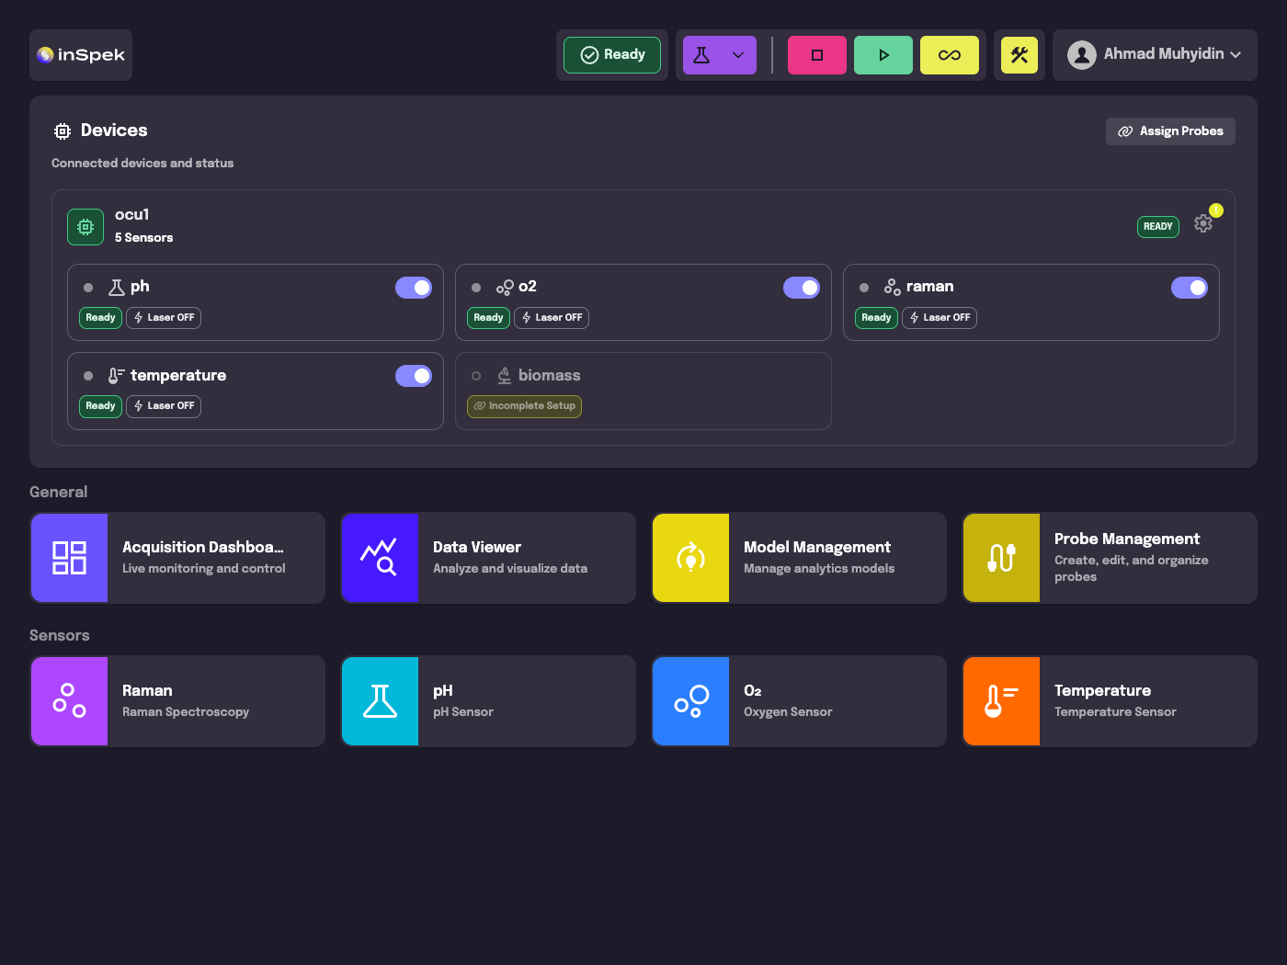Click the user avatar icon
The image size is (1287, 965).
tap(1082, 55)
